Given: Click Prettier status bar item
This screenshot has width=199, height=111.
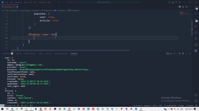Looking at the screenshot, I should point(189,105).
